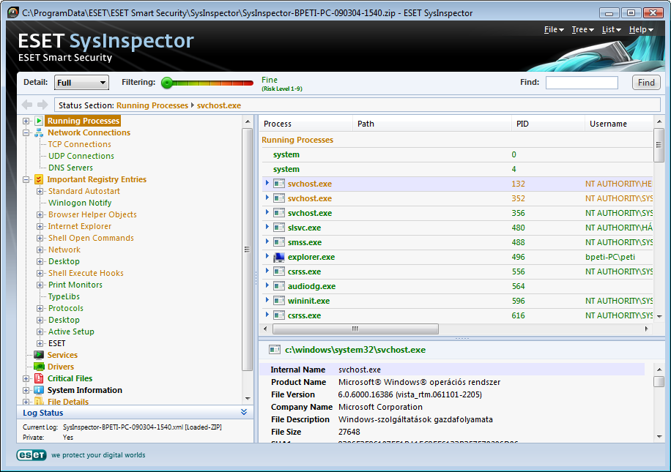Click the File Details icon in tree

coord(39,401)
